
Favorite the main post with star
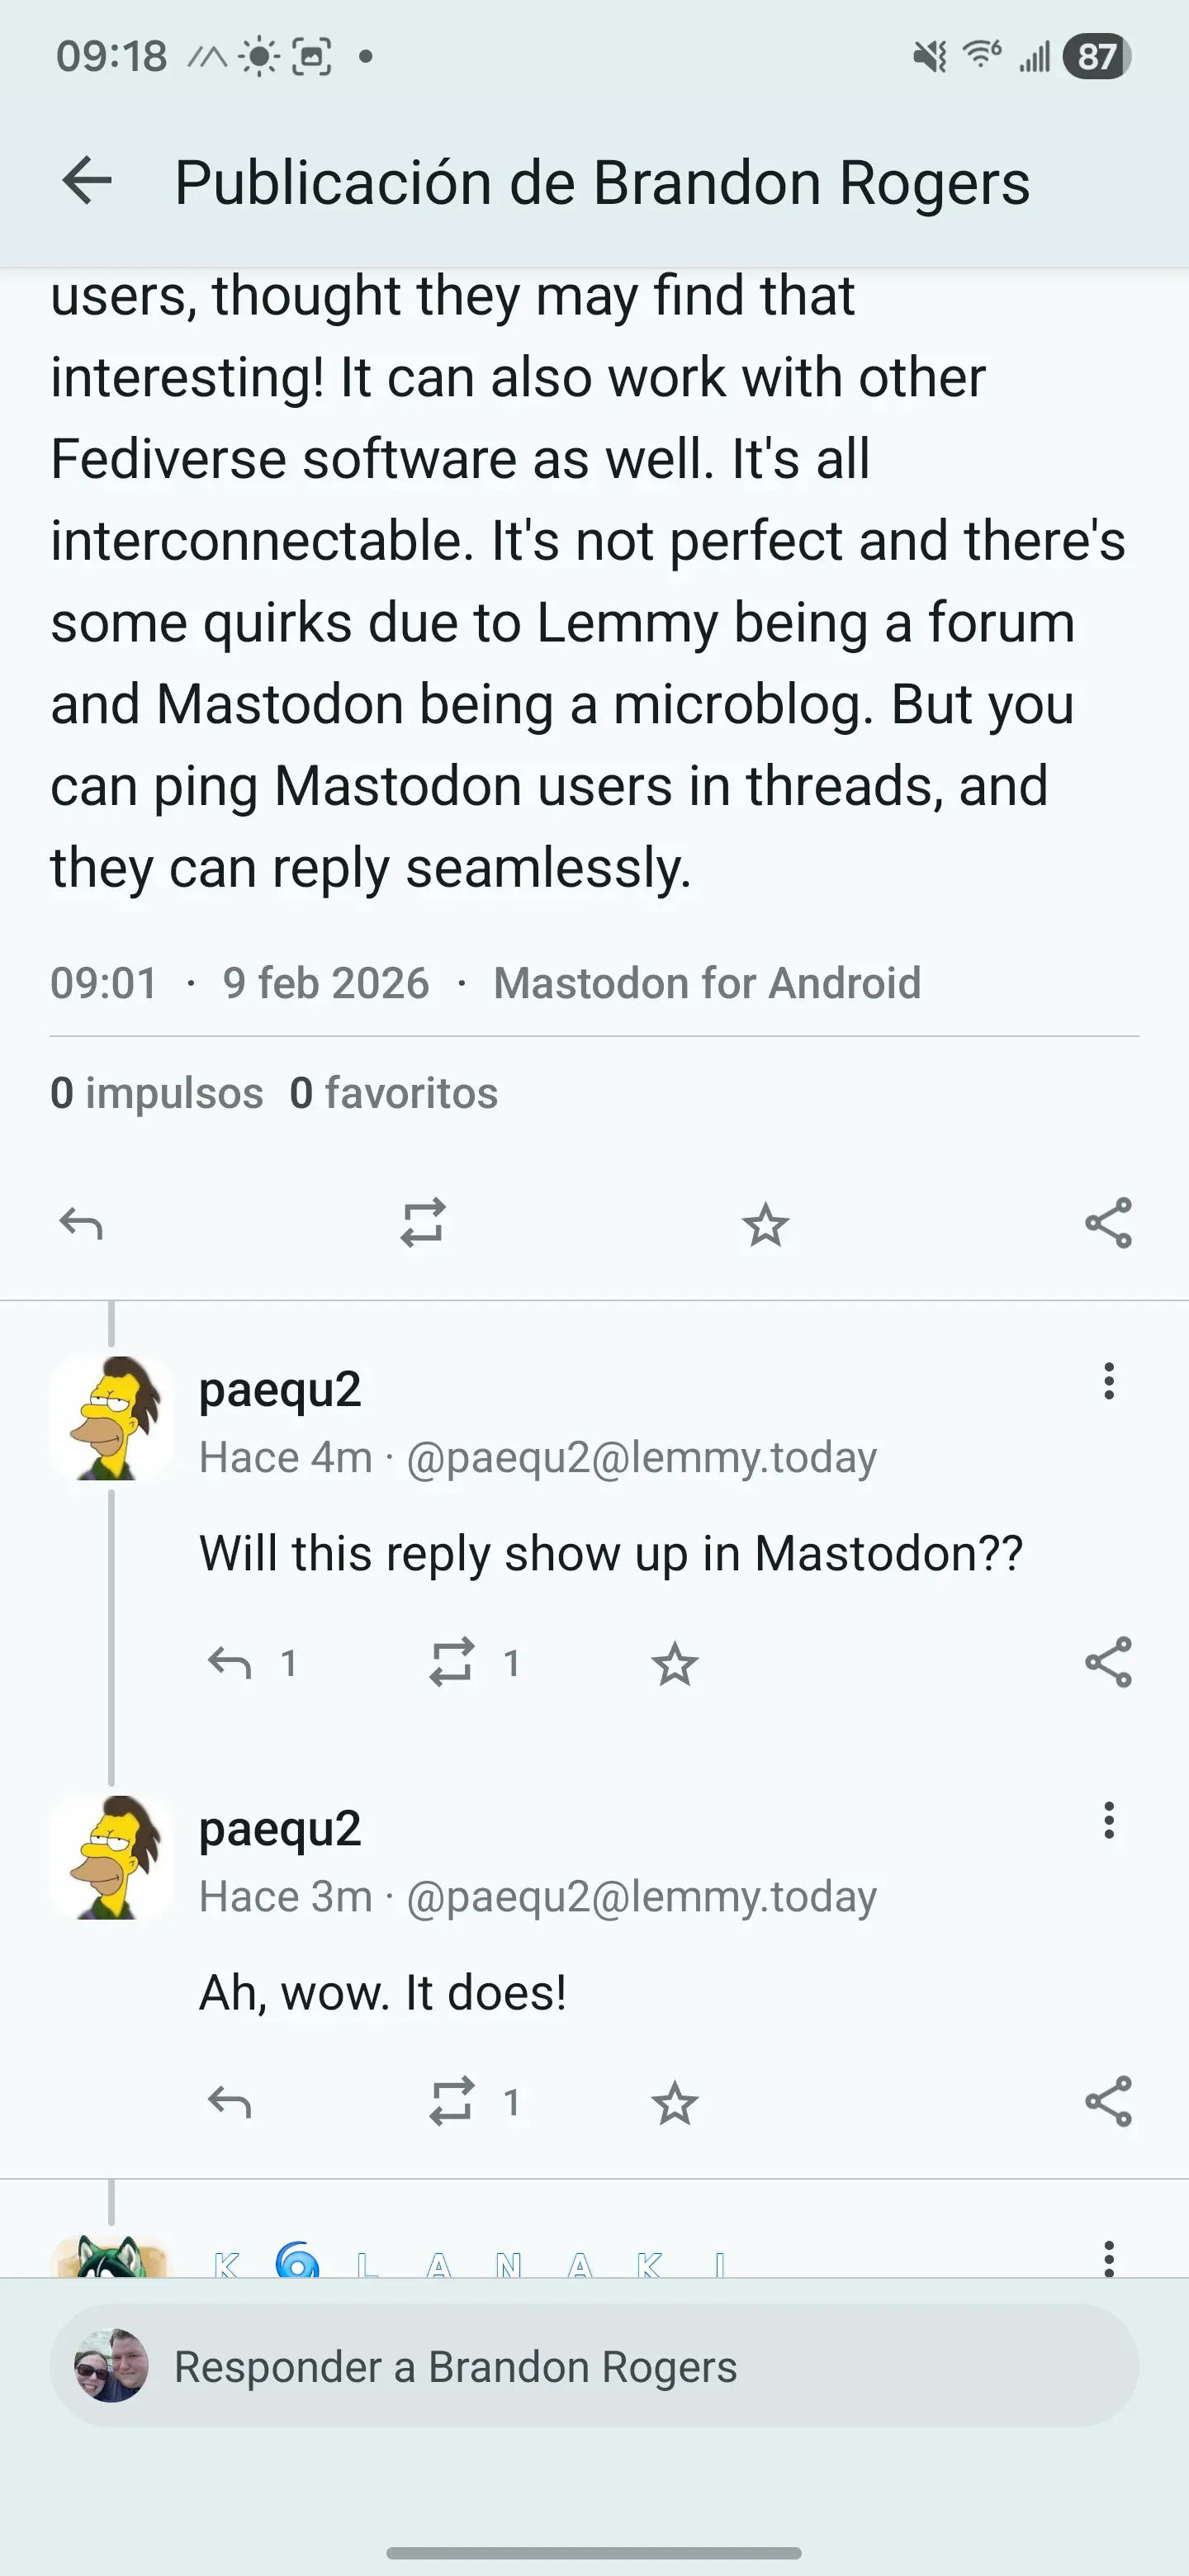click(766, 1224)
